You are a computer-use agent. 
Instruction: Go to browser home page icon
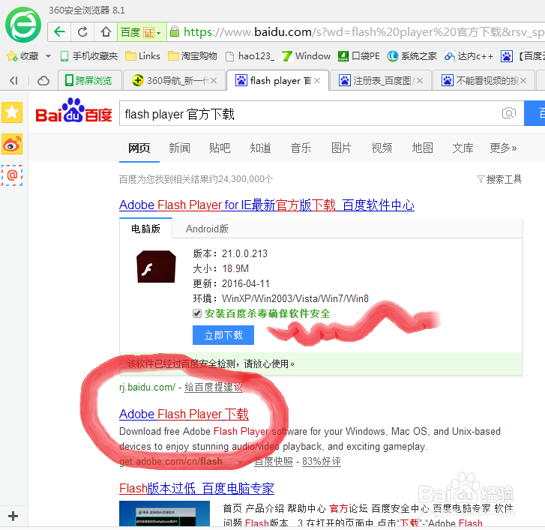(106, 32)
